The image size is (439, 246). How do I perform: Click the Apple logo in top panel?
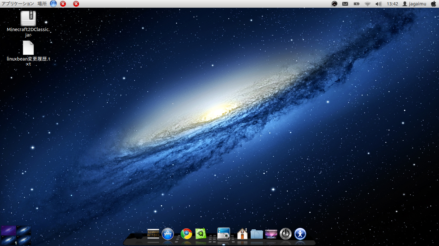click(433, 4)
